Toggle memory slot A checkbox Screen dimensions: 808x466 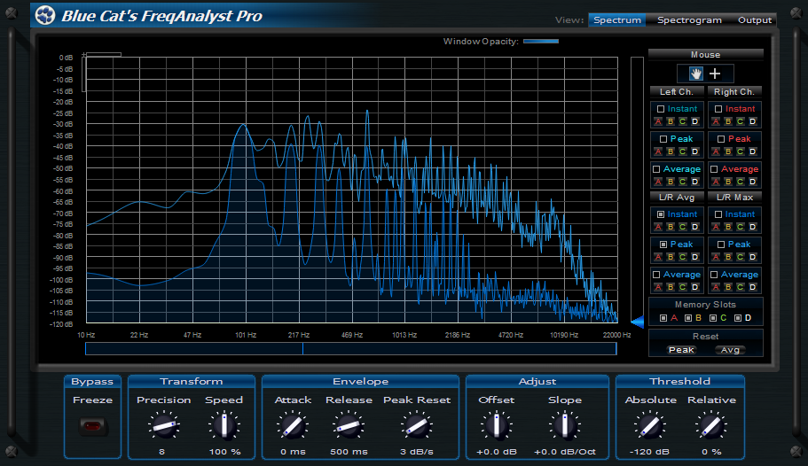point(663,318)
